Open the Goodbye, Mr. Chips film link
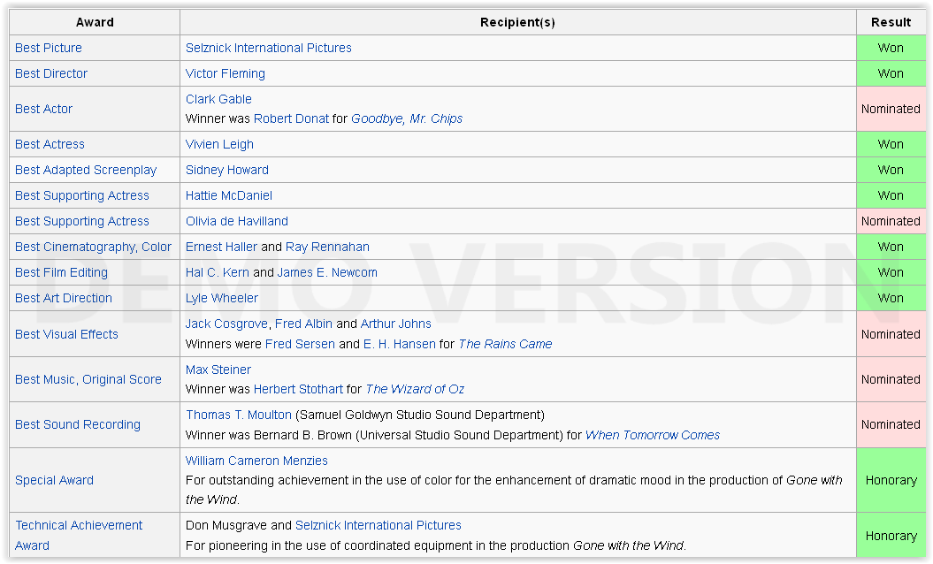 [x=407, y=118]
